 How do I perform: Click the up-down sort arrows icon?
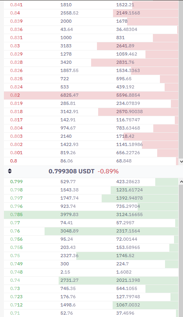10,171
